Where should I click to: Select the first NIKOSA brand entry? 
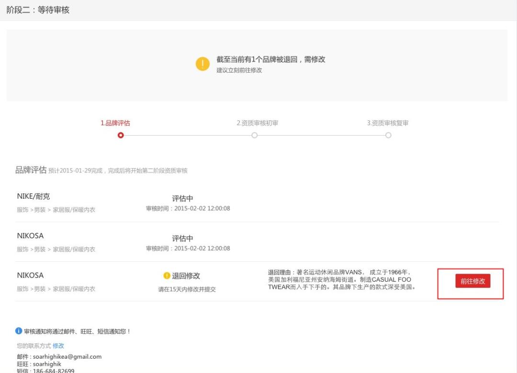click(x=30, y=235)
